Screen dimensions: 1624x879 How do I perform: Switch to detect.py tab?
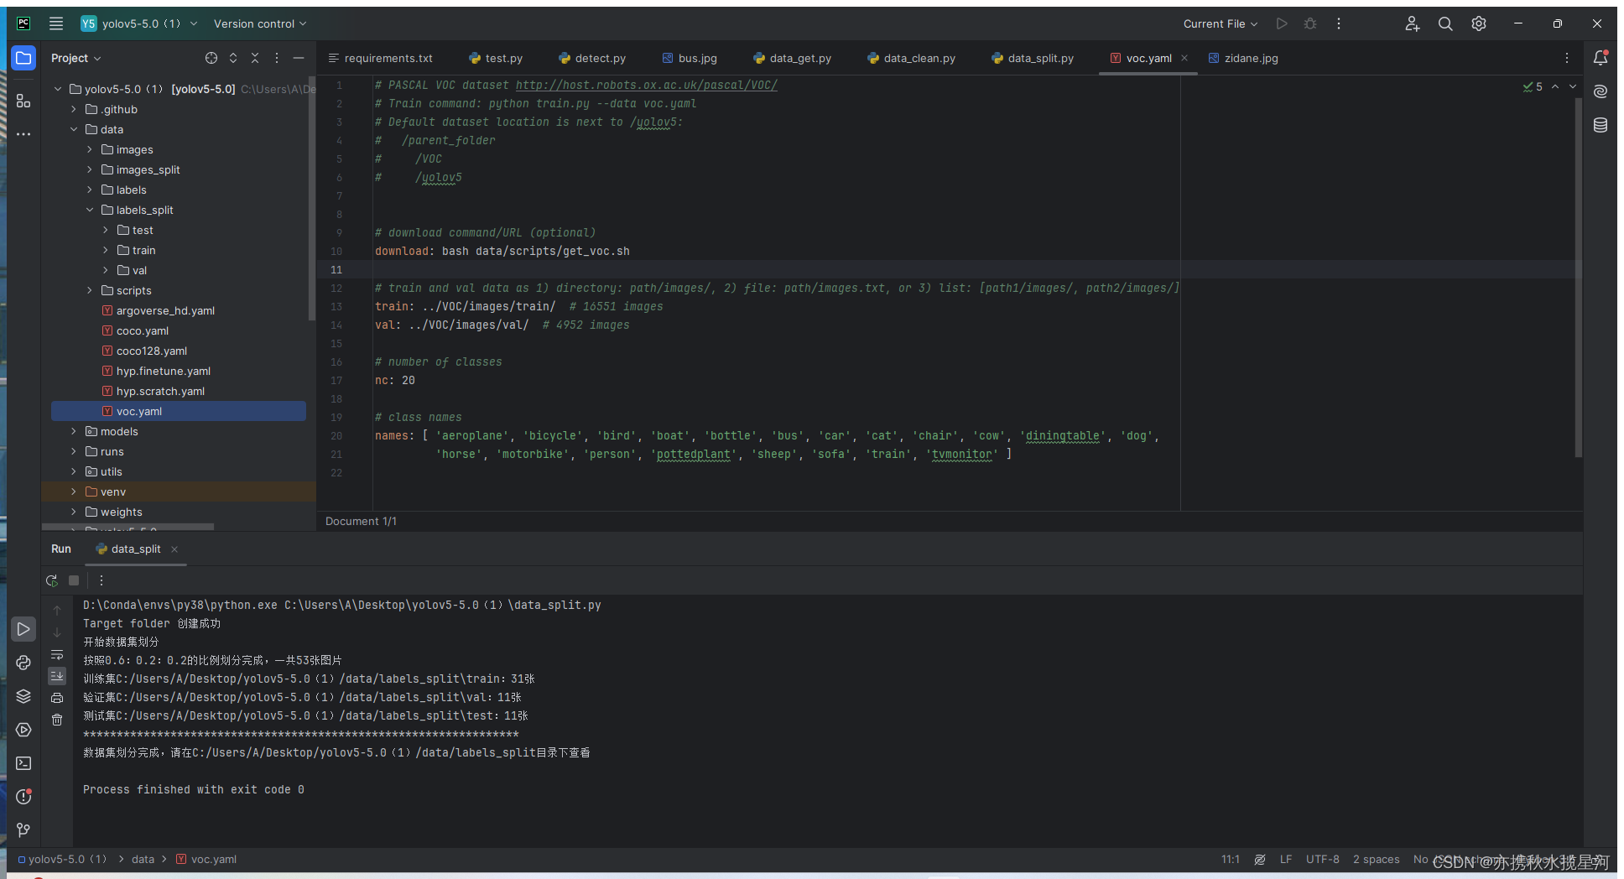(592, 58)
